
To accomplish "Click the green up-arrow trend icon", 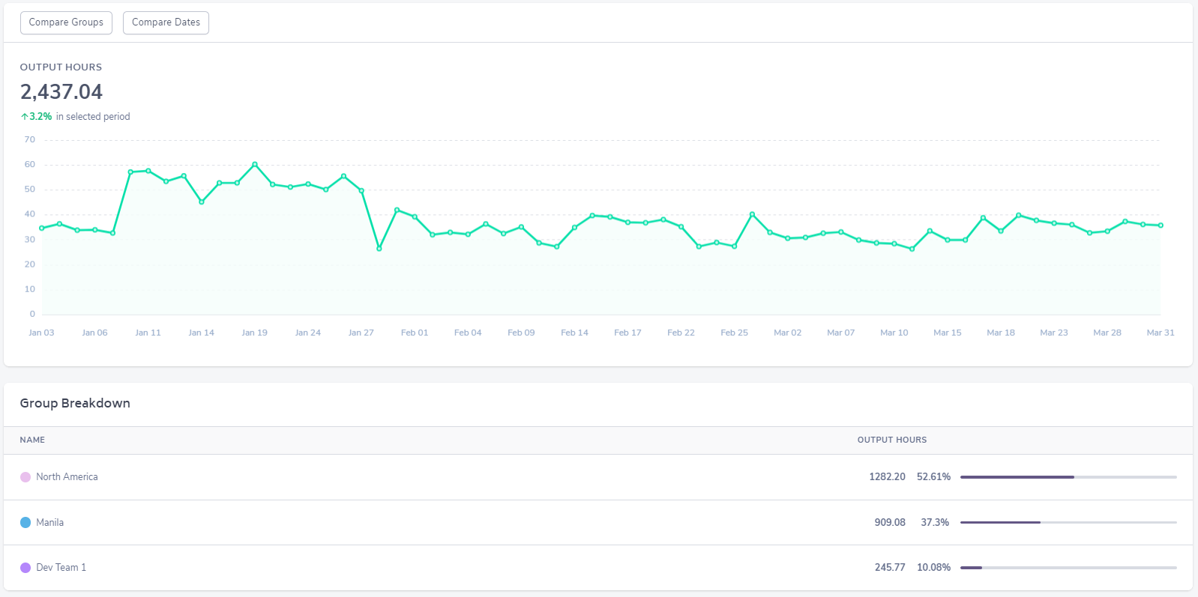I will [x=24, y=117].
